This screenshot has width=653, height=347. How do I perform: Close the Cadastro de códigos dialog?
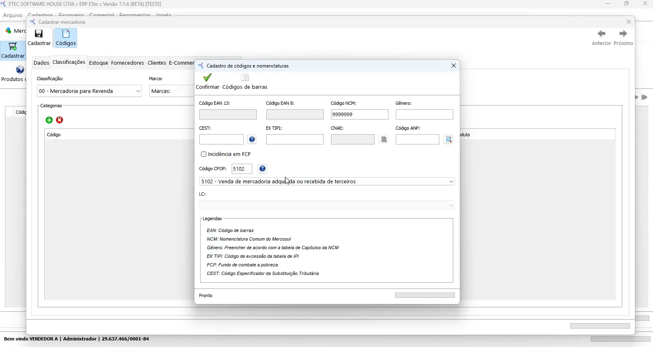pos(454,65)
